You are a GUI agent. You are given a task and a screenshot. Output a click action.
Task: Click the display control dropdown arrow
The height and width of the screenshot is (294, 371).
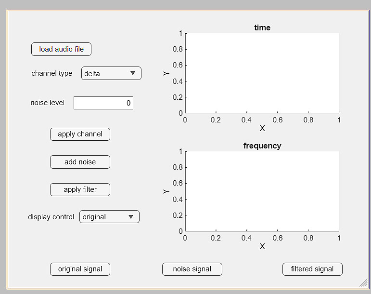(x=131, y=217)
